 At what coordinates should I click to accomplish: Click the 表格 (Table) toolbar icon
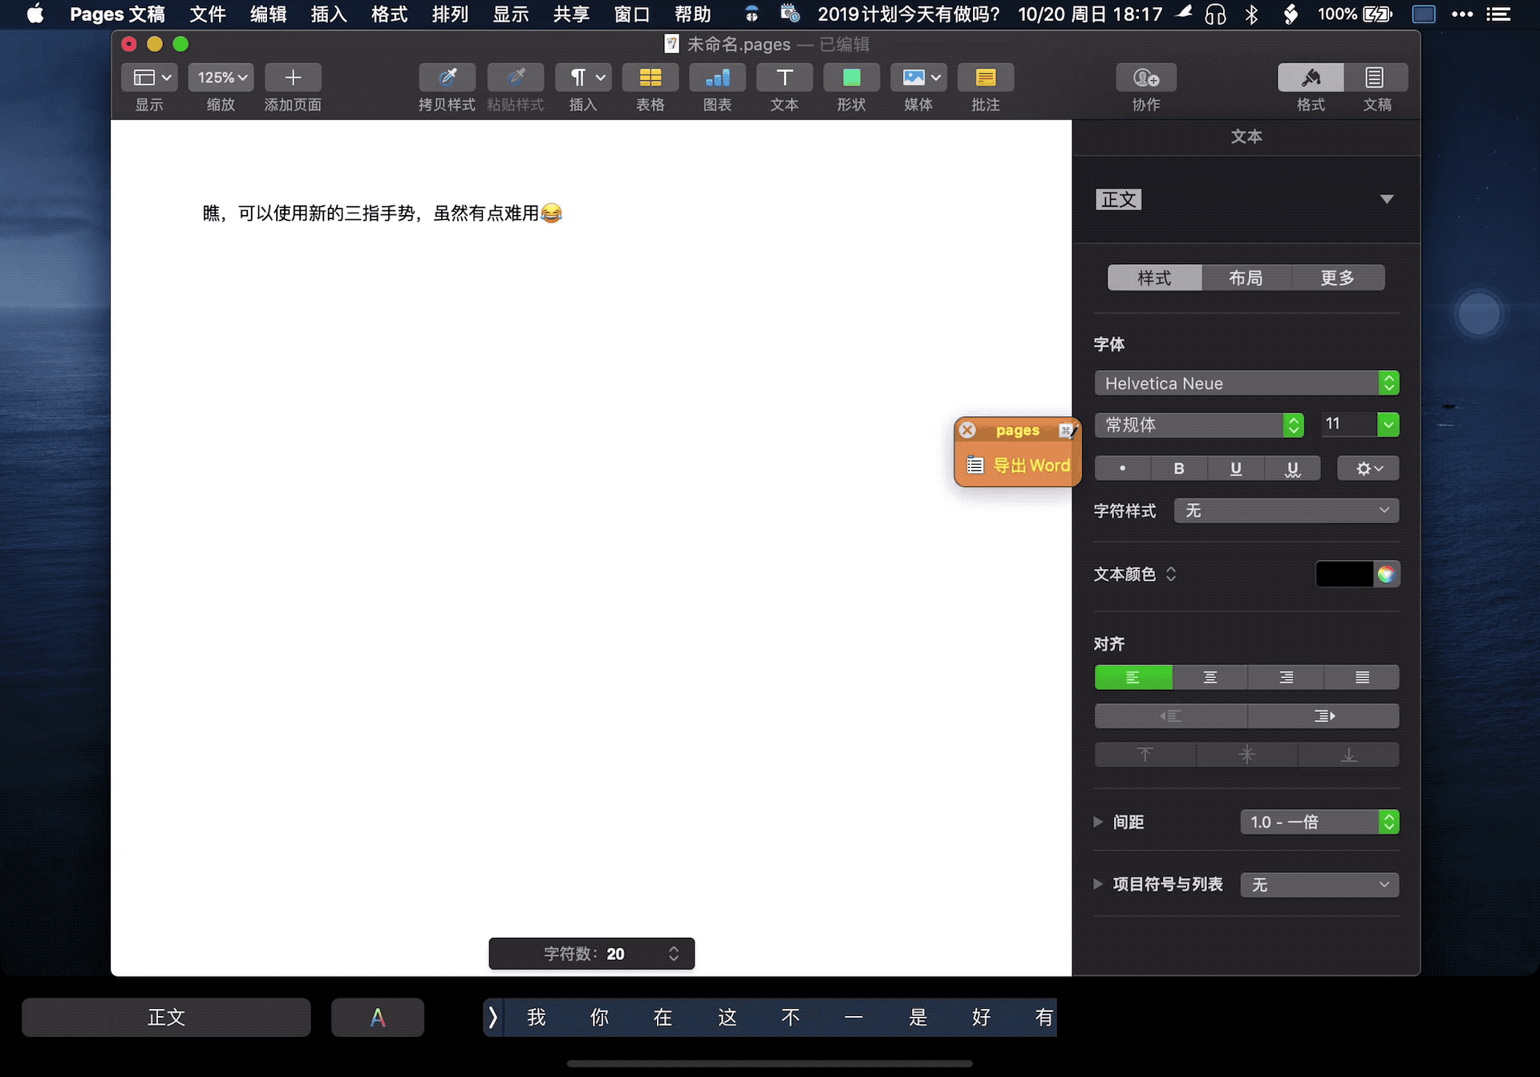pyautogui.click(x=650, y=78)
